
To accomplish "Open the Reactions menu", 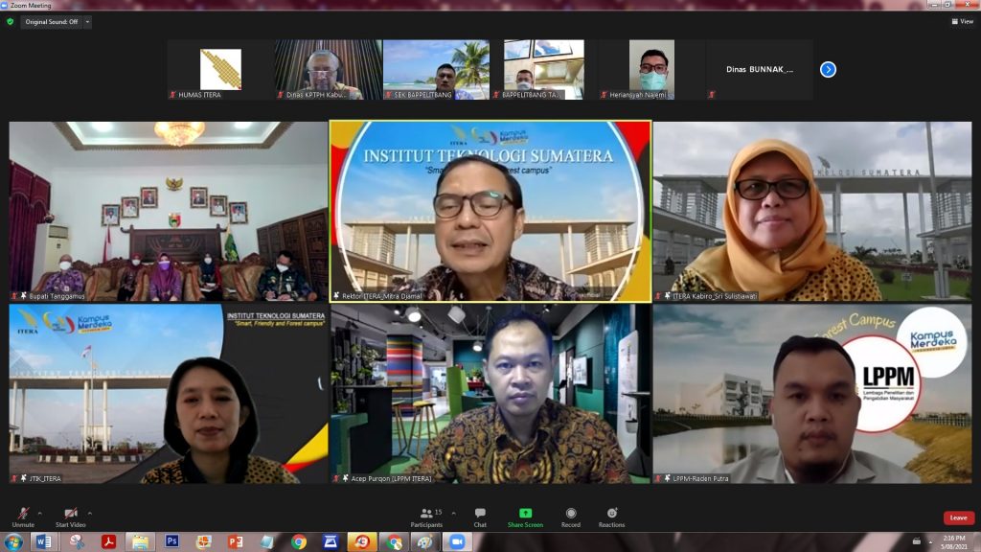I will 611,517.
